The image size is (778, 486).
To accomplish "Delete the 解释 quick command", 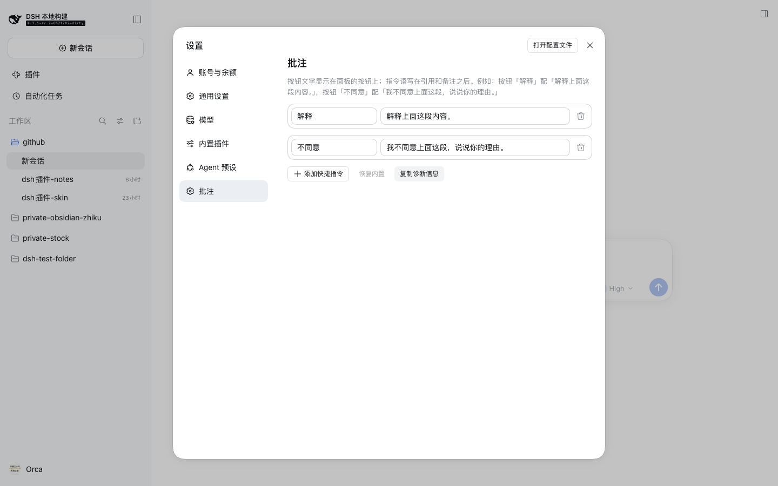I will coord(581,116).
